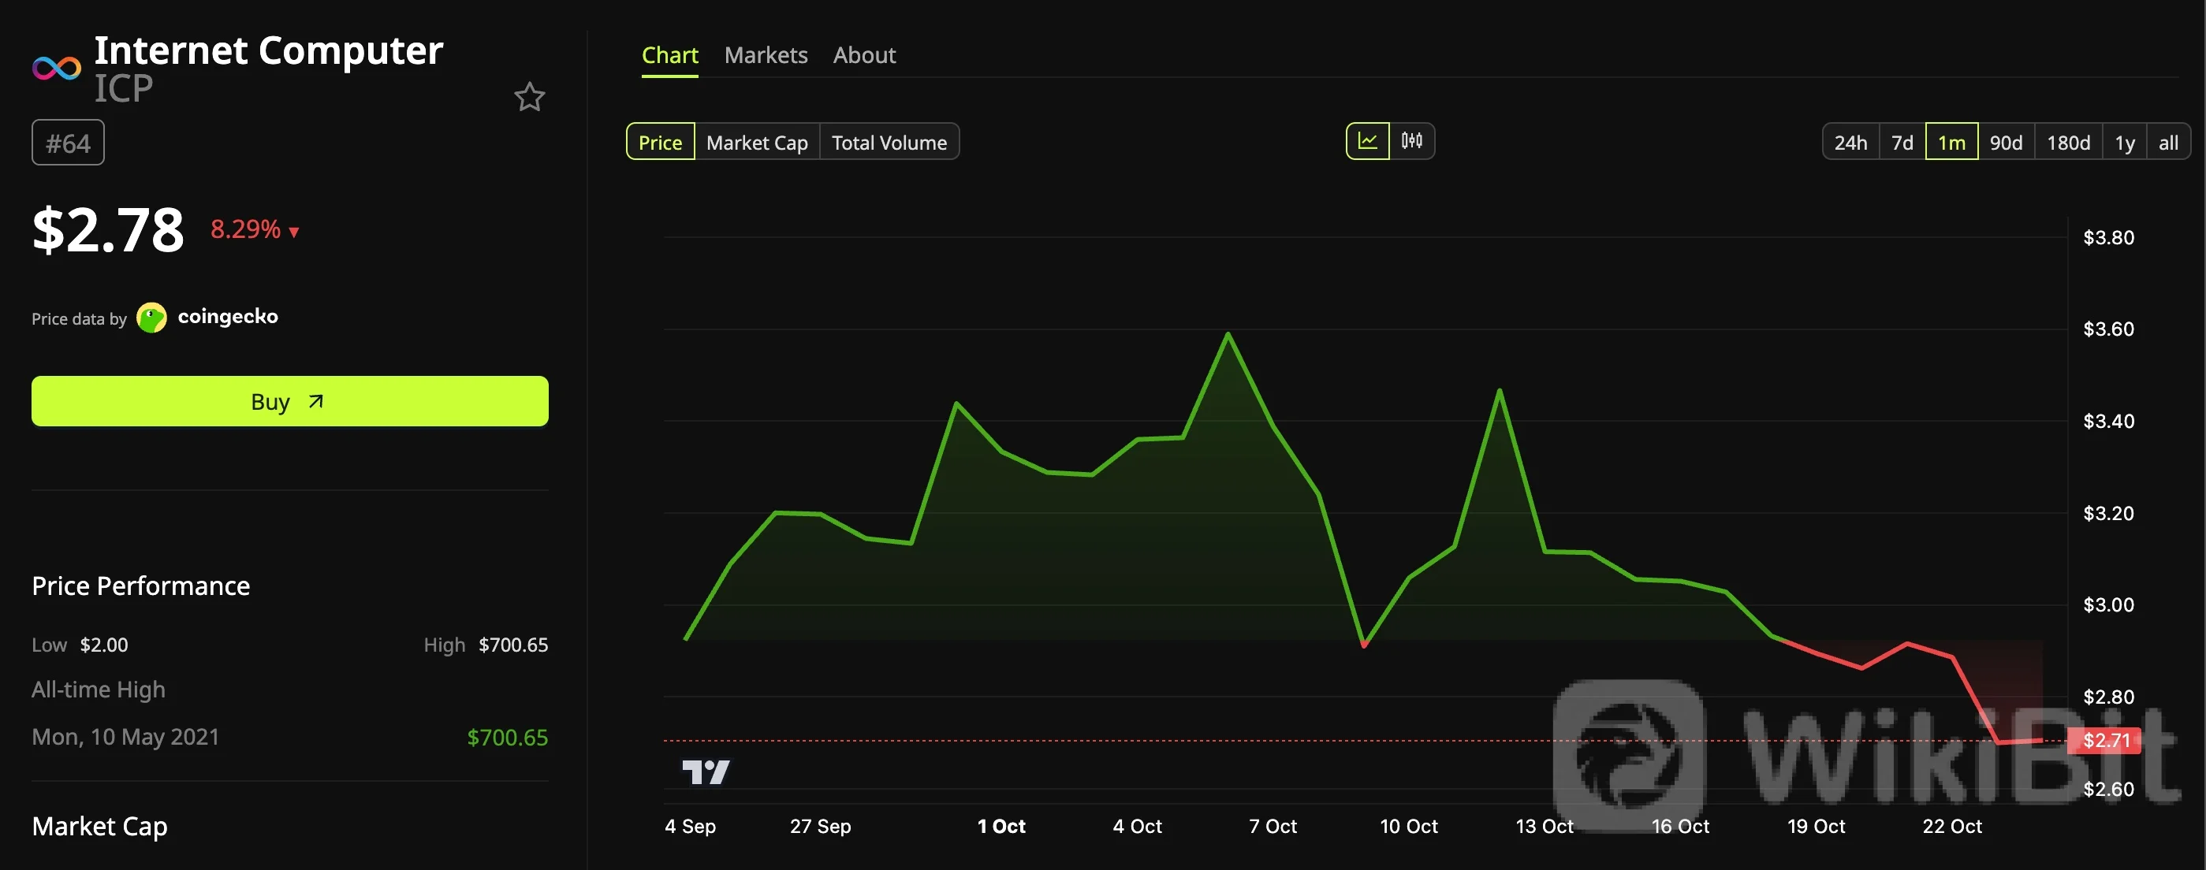Set chart range to 24h
Image resolution: width=2206 pixels, height=870 pixels.
[x=1850, y=142]
